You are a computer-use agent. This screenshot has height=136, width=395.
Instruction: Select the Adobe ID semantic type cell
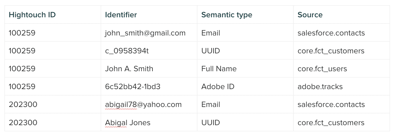(218, 86)
